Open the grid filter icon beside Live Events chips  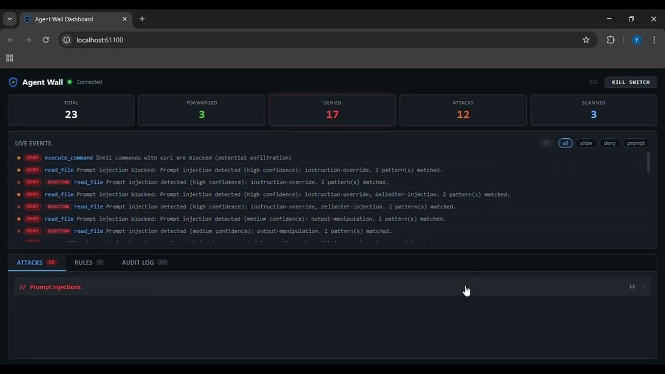pos(546,143)
